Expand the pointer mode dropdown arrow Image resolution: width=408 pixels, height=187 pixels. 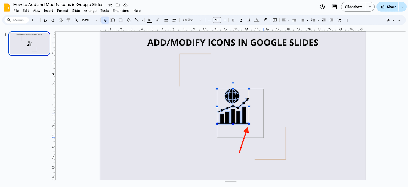click(393, 20)
